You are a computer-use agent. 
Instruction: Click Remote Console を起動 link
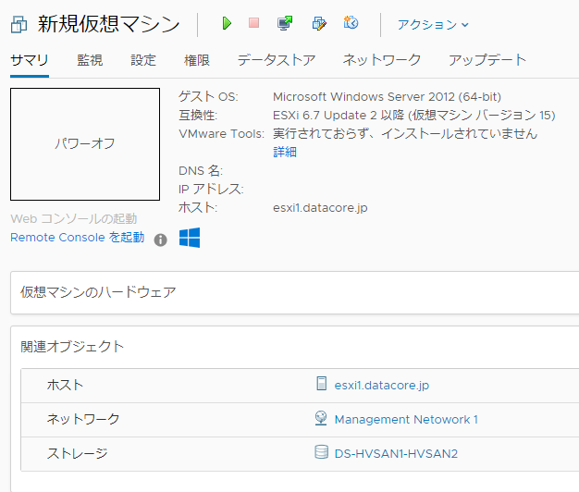tap(77, 237)
